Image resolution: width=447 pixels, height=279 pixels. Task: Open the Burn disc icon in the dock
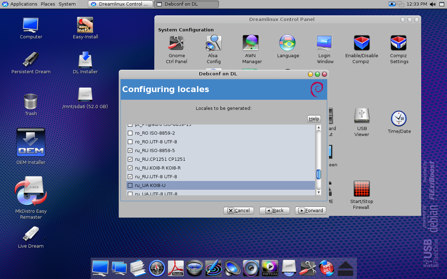tap(289, 269)
